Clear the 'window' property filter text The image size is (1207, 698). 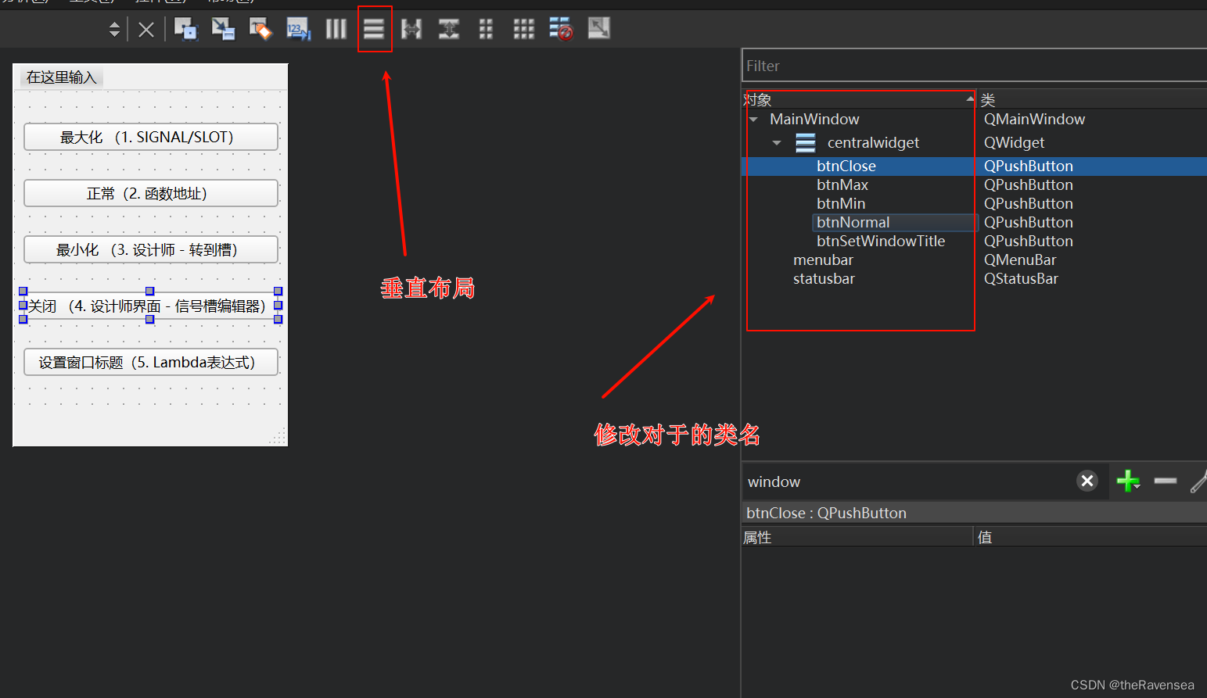pos(1087,481)
